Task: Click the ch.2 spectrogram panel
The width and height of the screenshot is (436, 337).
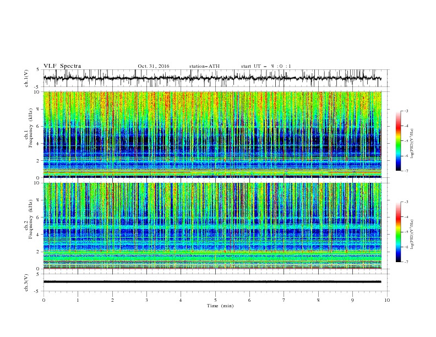Action: [212, 226]
